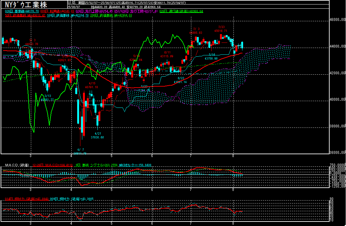Click the 90 level on RSI axis
This screenshot has height=226, width=346.
pyautogui.click(x=332, y=199)
